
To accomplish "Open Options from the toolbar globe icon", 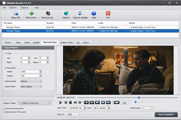I will 66,13.
